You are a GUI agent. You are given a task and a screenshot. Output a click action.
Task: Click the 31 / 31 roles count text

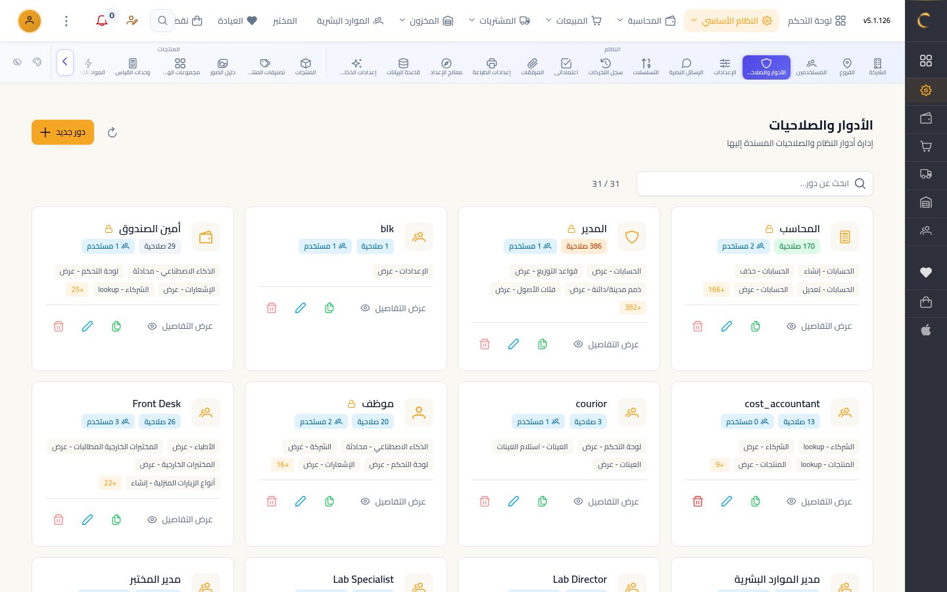click(x=606, y=184)
